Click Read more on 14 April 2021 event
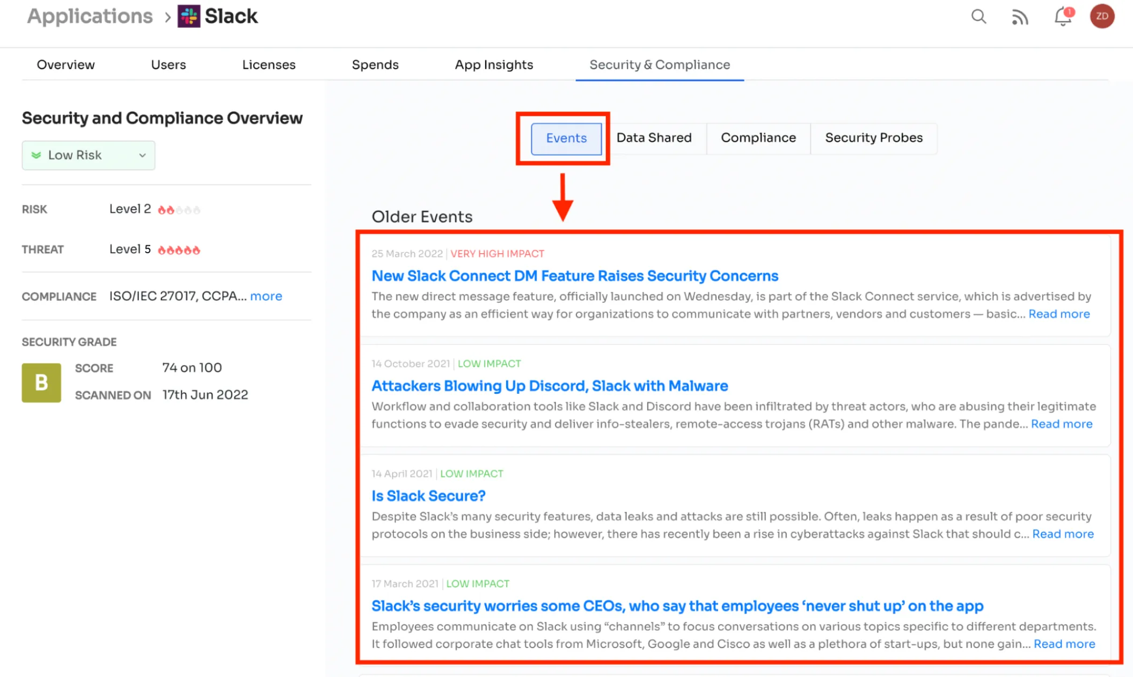This screenshot has height=677, width=1133. coord(1063,534)
